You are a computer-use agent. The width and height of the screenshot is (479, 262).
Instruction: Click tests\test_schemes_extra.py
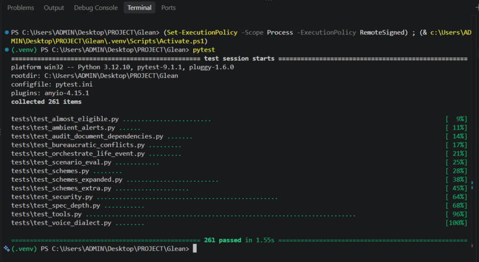(61, 188)
